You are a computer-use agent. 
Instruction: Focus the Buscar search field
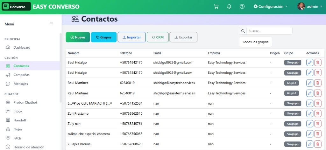pyautogui.click(x=269, y=31)
